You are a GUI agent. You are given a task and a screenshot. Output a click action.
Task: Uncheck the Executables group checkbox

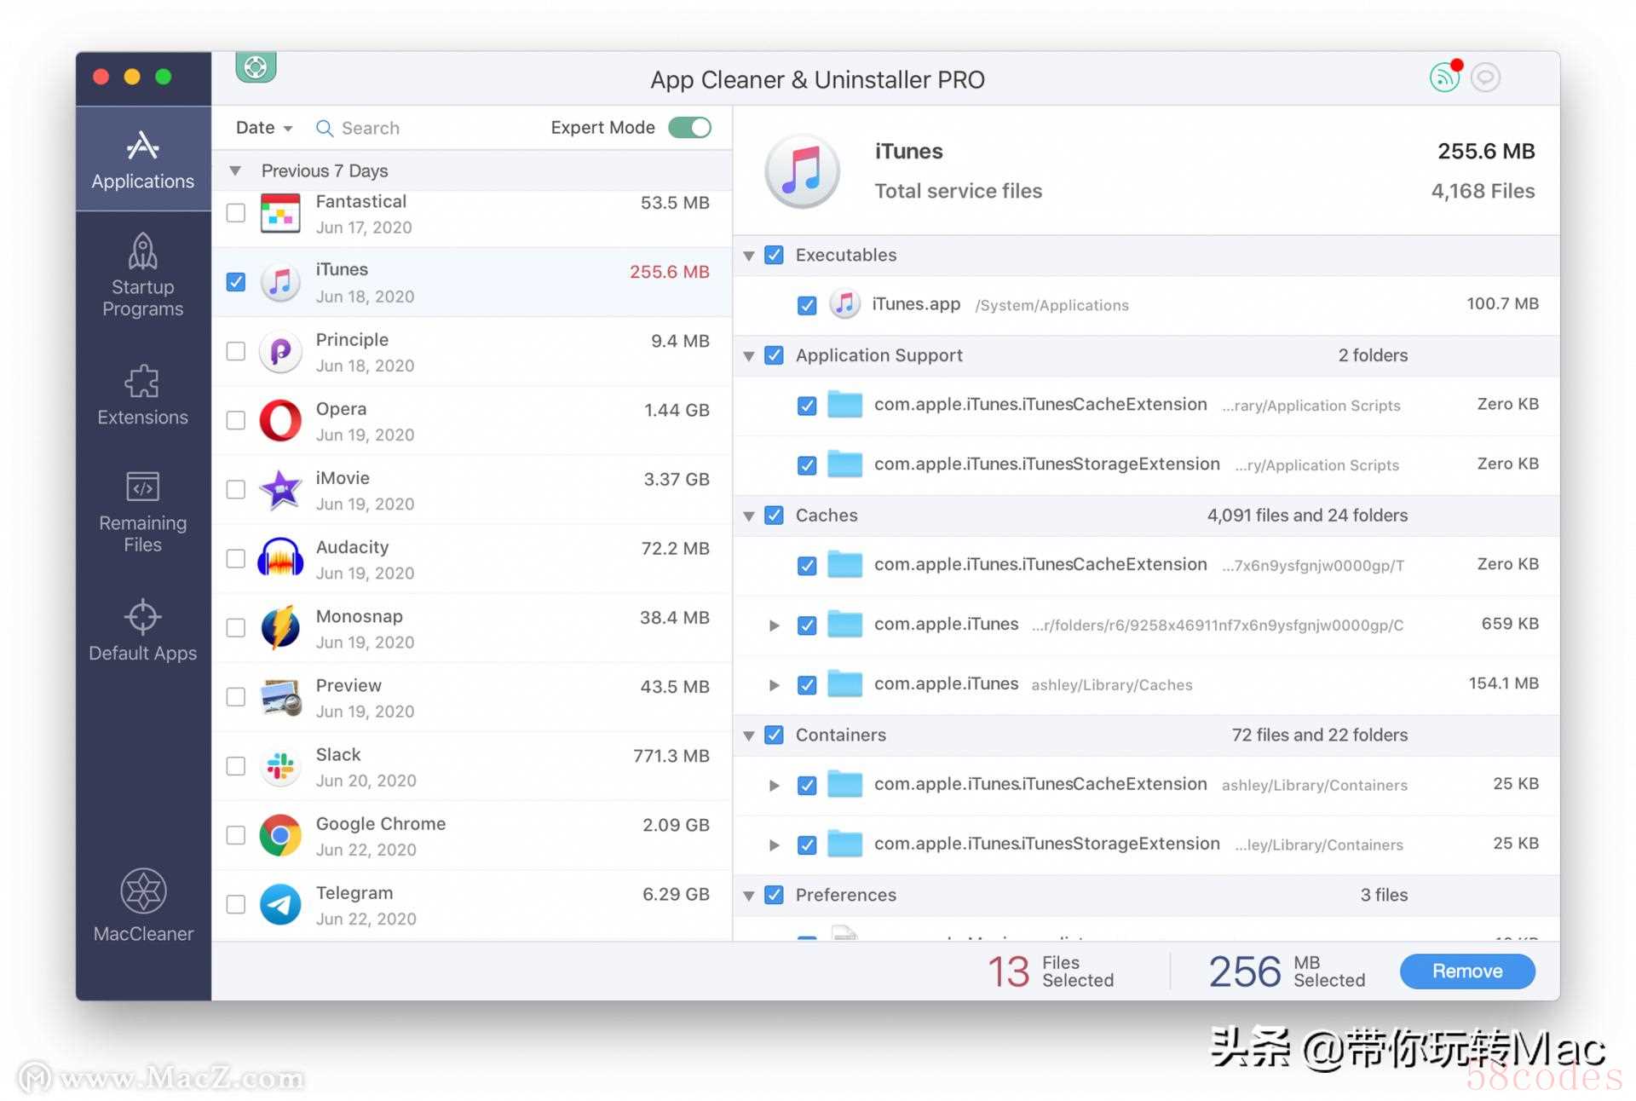[x=774, y=255]
